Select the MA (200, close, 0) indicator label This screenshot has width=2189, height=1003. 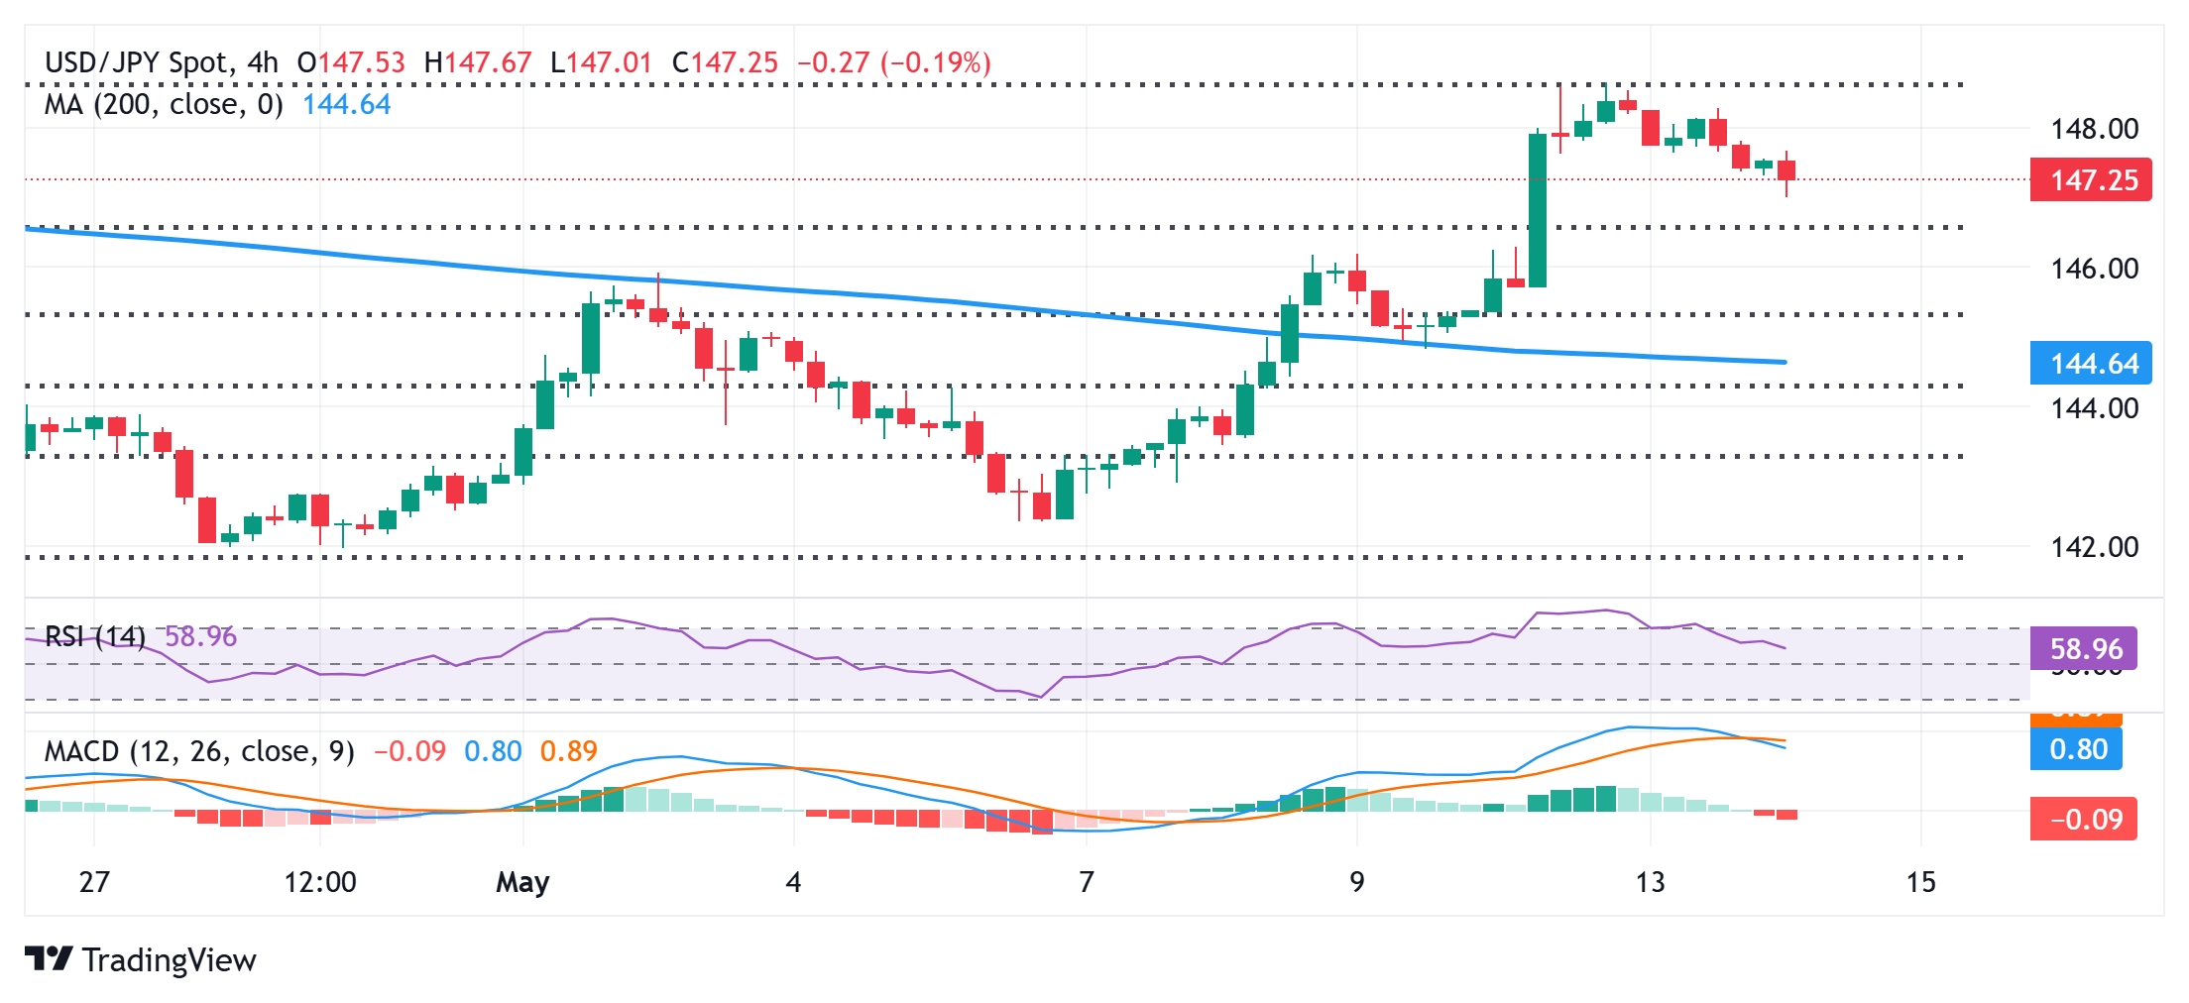point(164,104)
